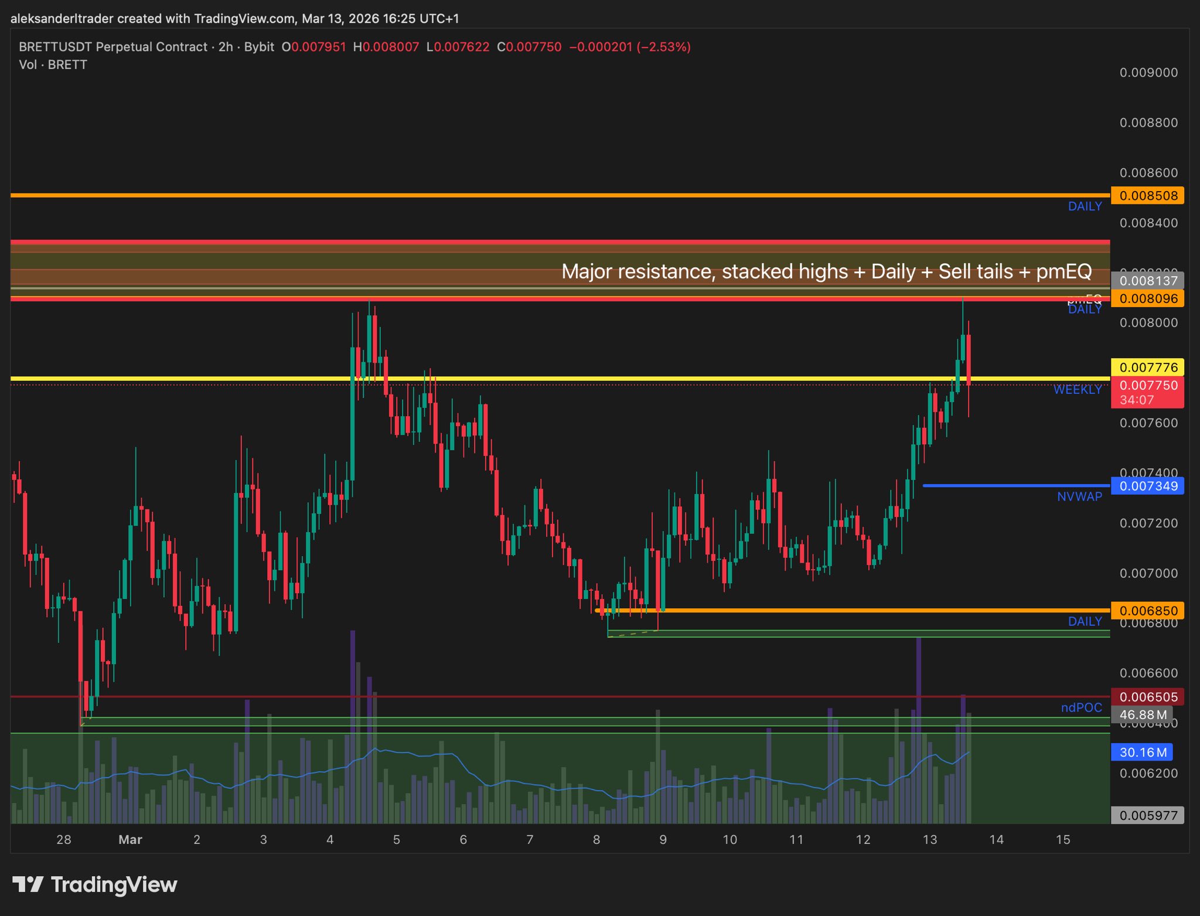
Task: Click the gray 46.88 M volume label
Action: tap(1142, 714)
